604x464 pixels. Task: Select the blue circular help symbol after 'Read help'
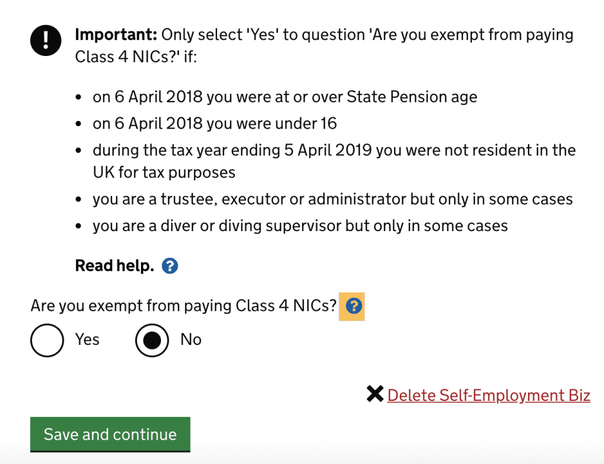pyautogui.click(x=169, y=266)
